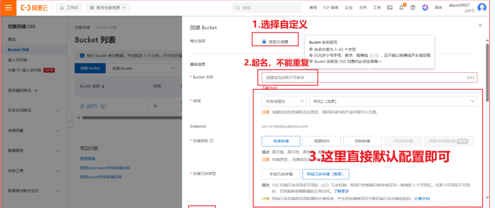The image size is (495, 208).
Task: Open the 计费文档 link
Action: [x=422, y=198]
